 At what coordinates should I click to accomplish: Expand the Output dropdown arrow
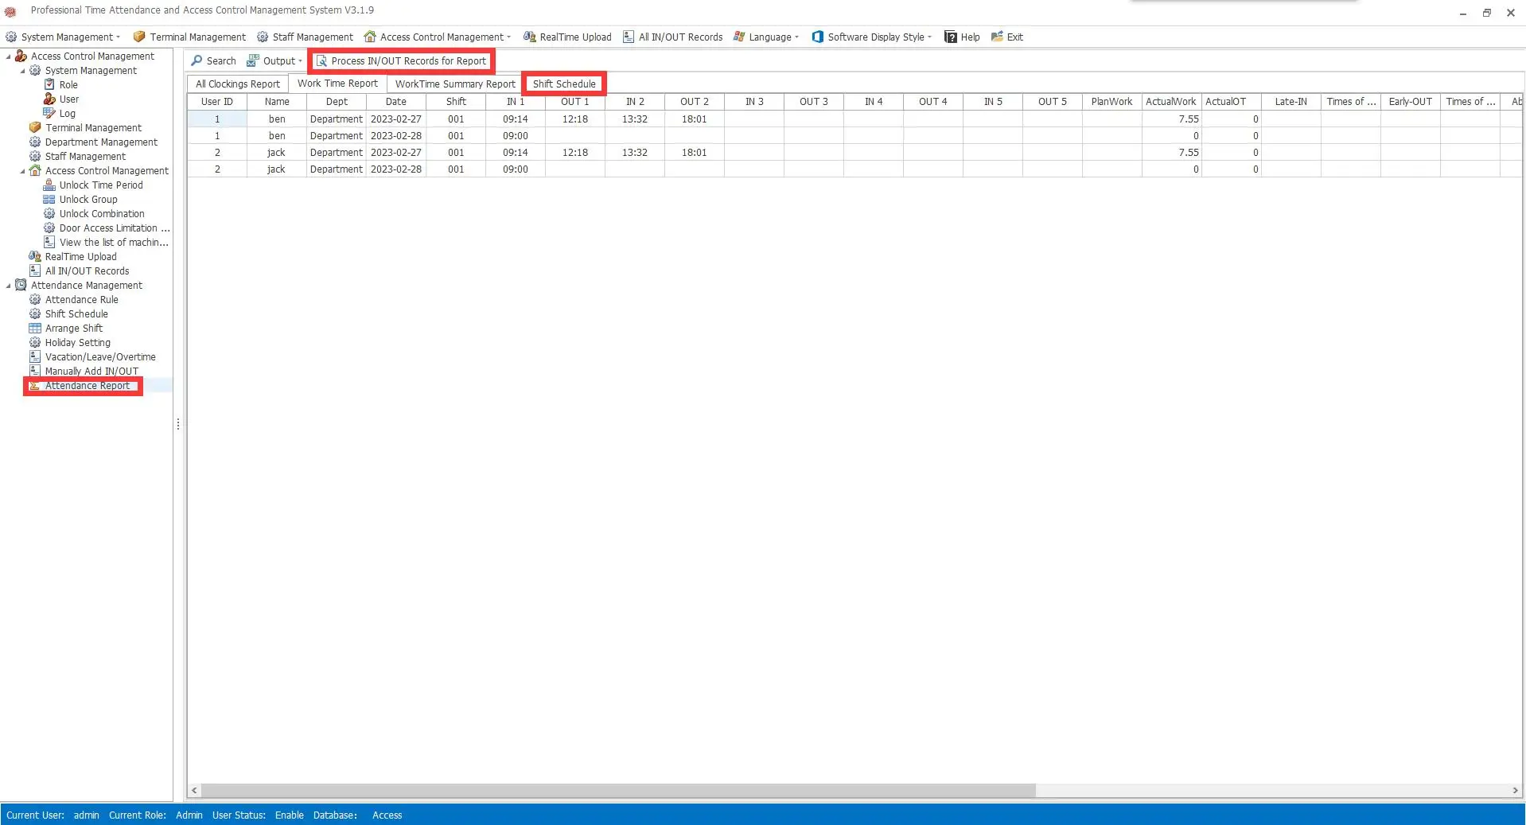300,61
